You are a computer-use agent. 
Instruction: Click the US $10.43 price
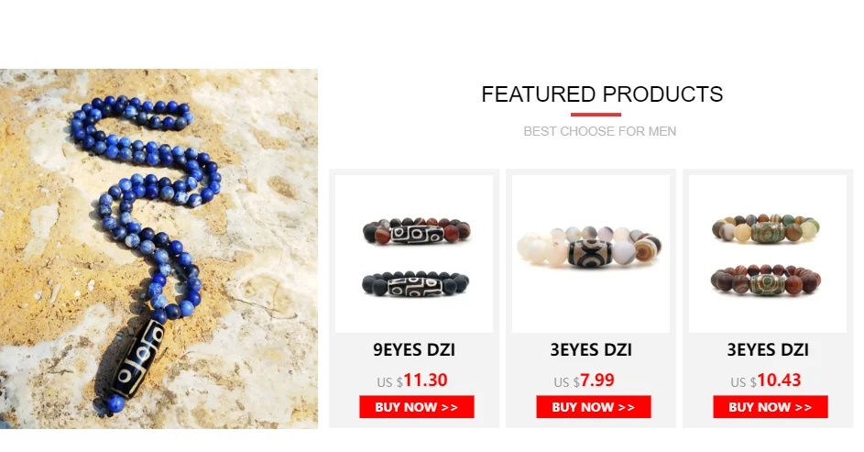click(766, 380)
